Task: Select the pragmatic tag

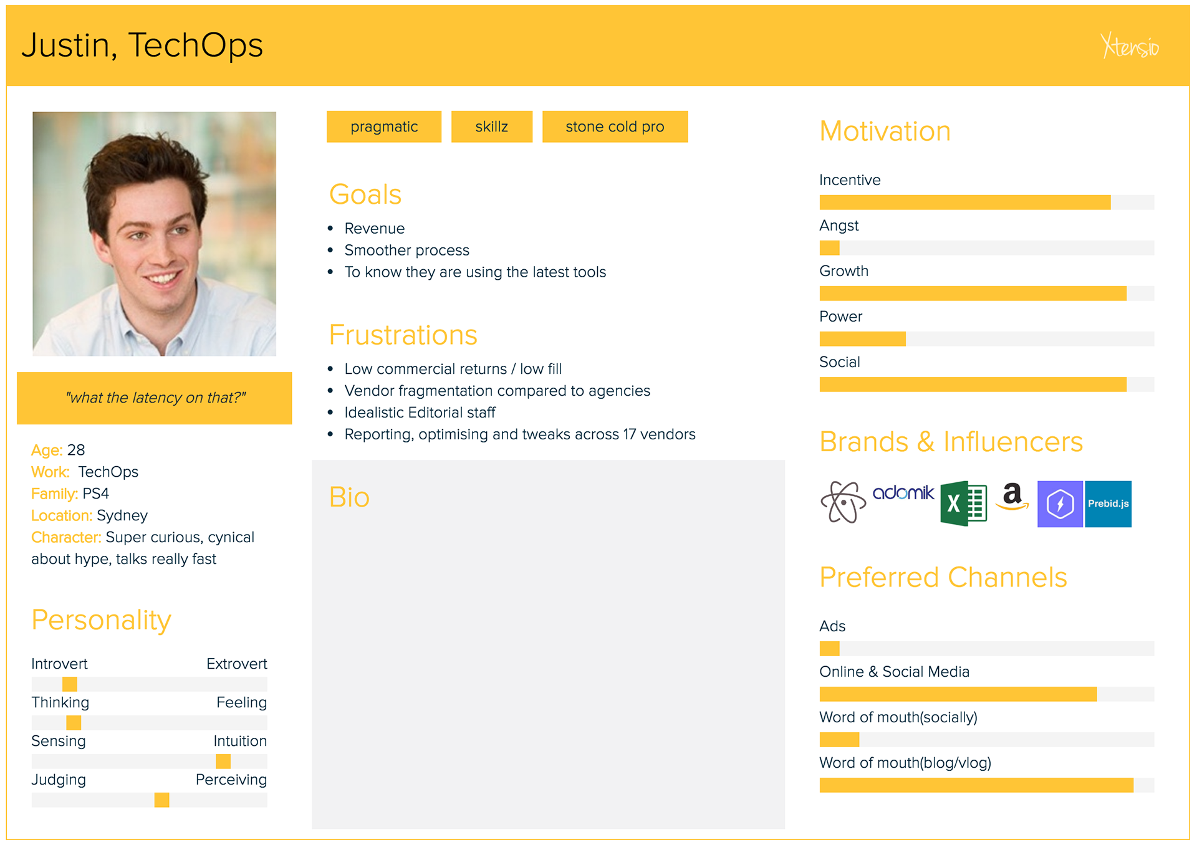Action: coord(384,127)
